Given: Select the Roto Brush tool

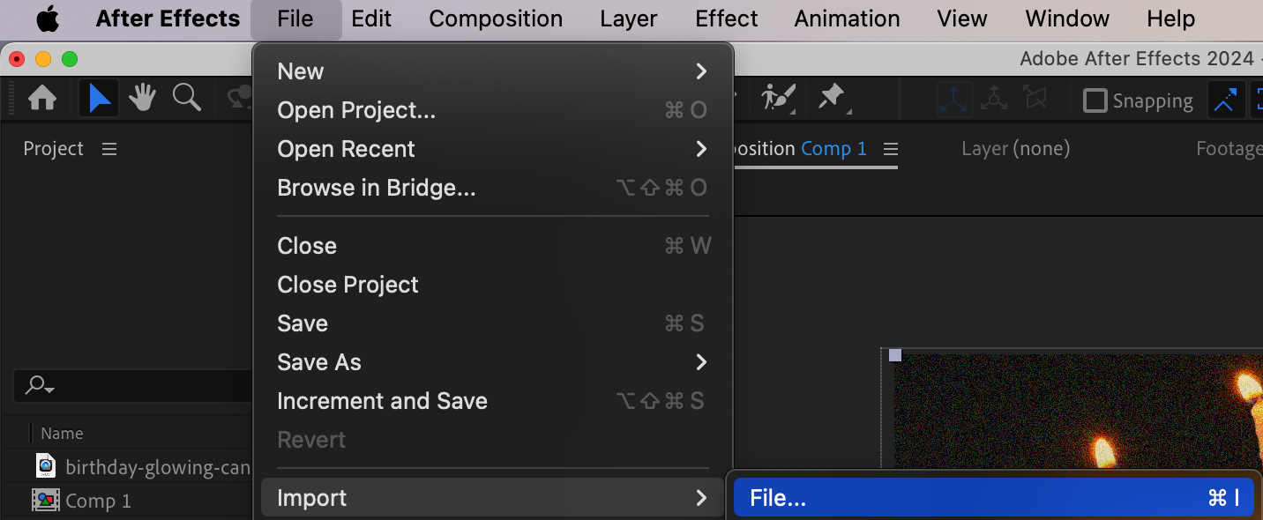Looking at the screenshot, I should point(778,98).
